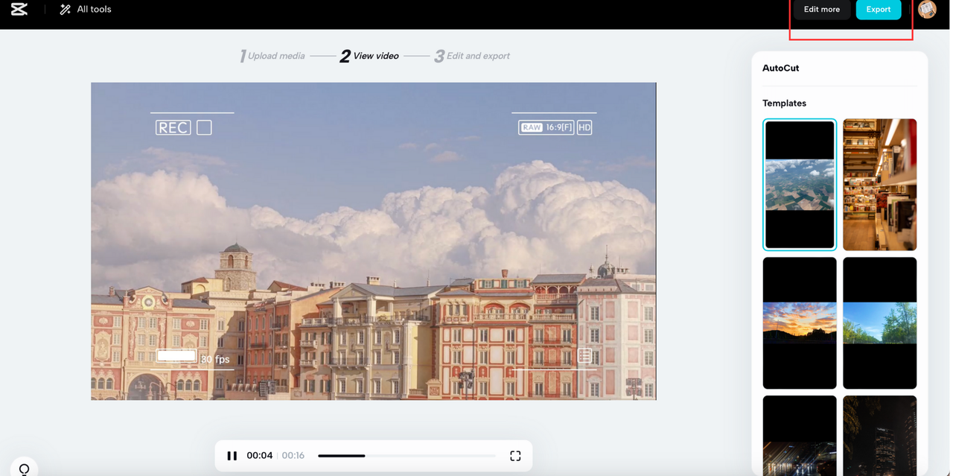
Task: Pause the video with the pause icon
Action: tap(232, 456)
